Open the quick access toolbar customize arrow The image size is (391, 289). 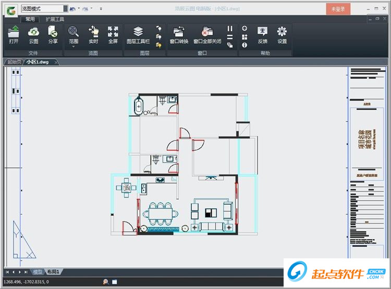101,9
